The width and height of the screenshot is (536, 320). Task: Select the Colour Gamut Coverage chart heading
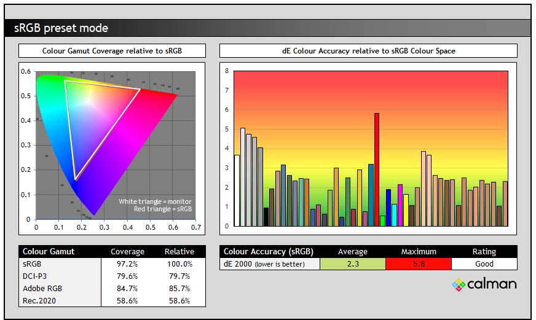pos(112,50)
